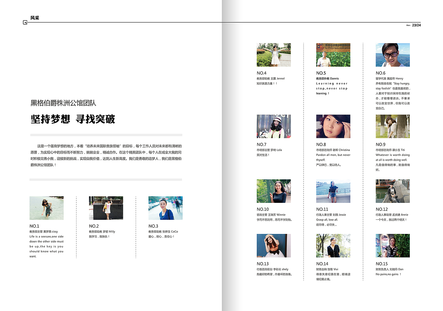Click the 'NO.4' label
This screenshot has width=443, height=311.
click(x=262, y=73)
